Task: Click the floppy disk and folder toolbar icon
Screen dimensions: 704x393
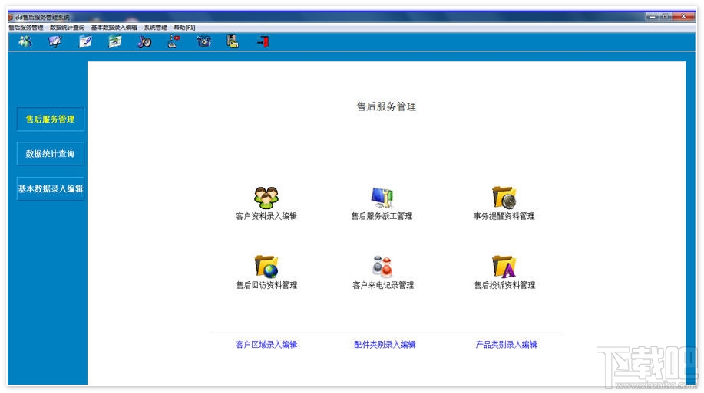Action: point(233,42)
